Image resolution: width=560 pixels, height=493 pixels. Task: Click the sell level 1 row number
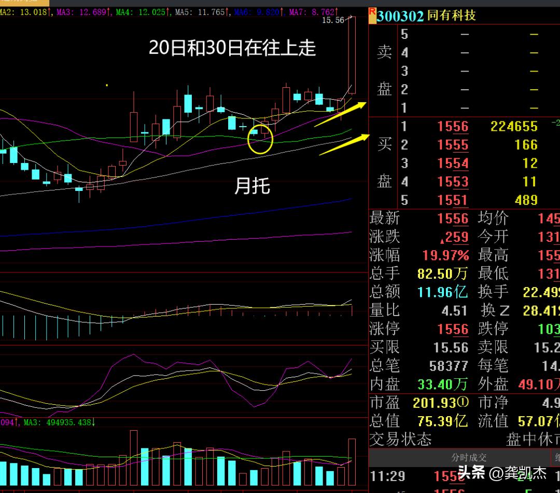point(404,107)
